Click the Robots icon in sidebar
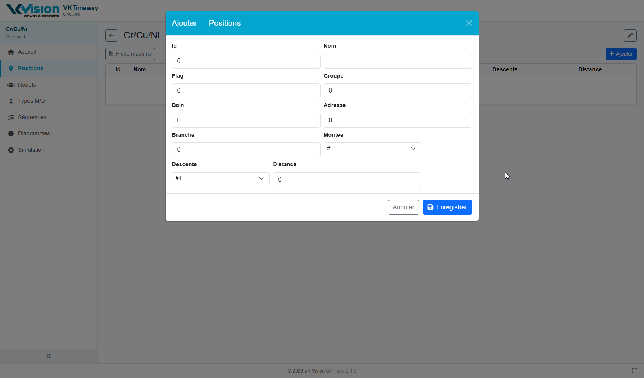The width and height of the screenshot is (644, 378). coord(11,85)
